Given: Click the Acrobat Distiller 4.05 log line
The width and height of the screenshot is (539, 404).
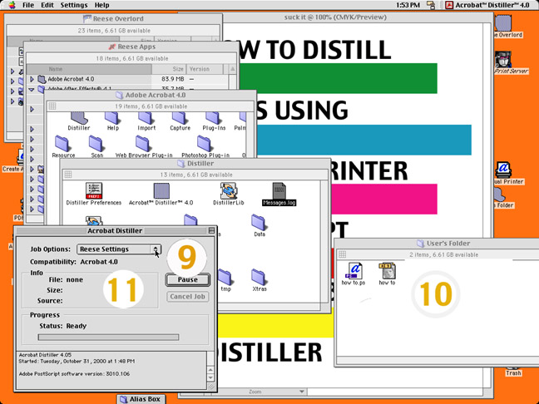Looking at the screenshot, I should point(45,355).
